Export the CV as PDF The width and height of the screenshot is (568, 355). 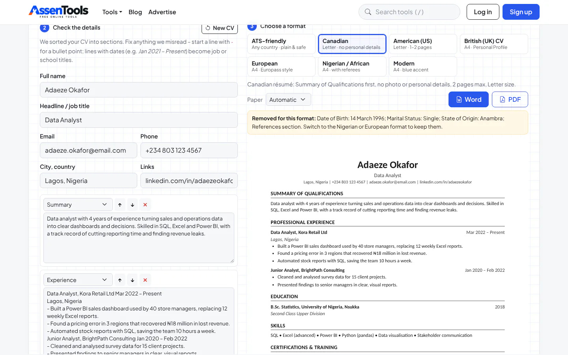click(510, 99)
